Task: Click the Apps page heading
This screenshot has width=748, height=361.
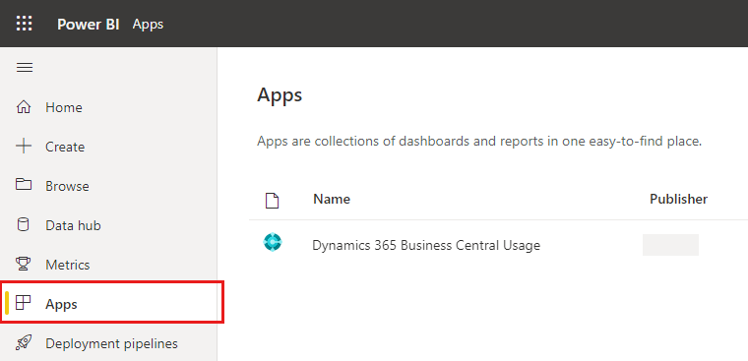Action: tap(280, 94)
